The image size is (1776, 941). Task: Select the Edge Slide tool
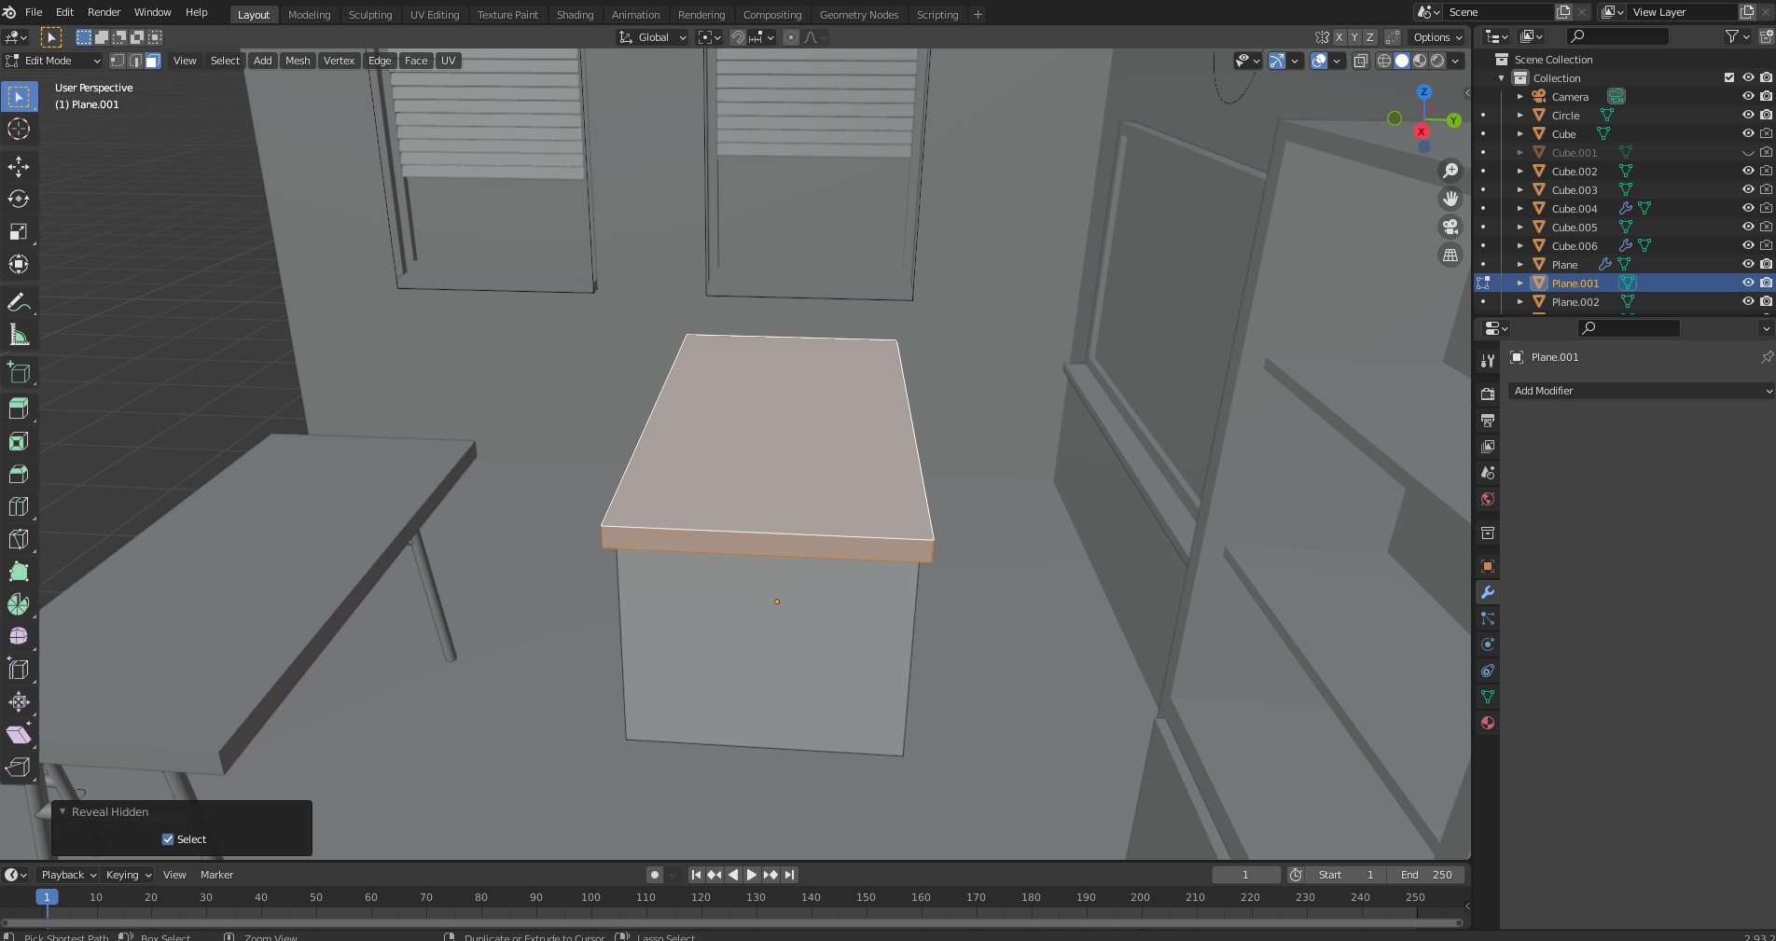tap(19, 670)
